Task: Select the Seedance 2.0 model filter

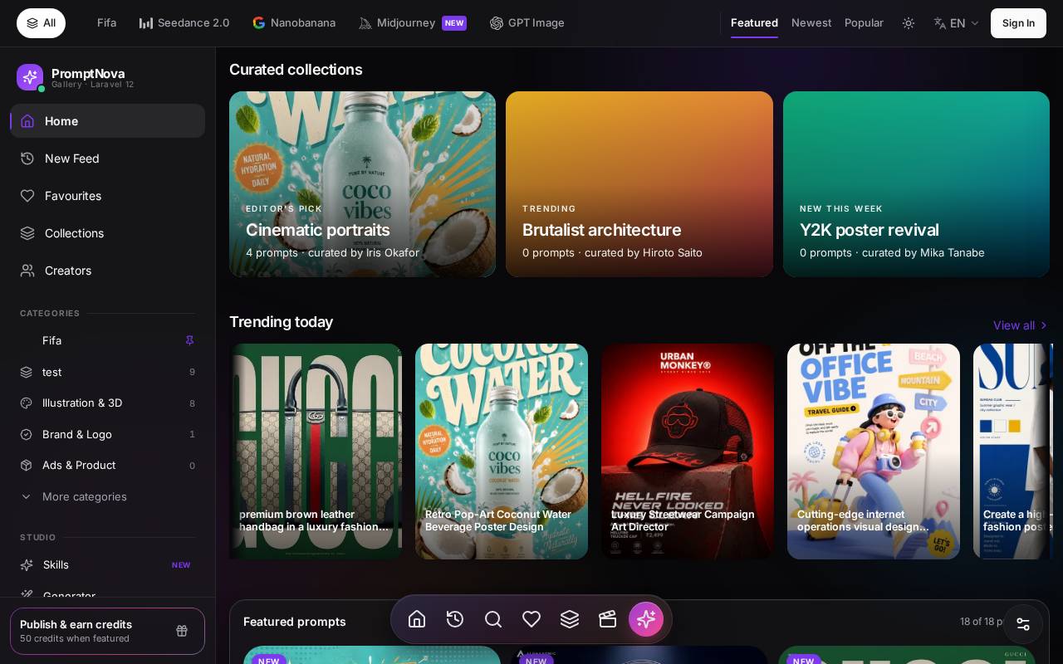Action: (184, 23)
